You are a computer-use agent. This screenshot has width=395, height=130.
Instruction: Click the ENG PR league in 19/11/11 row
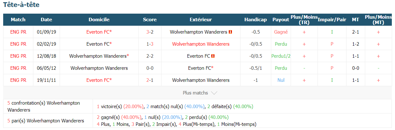(x=18, y=80)
